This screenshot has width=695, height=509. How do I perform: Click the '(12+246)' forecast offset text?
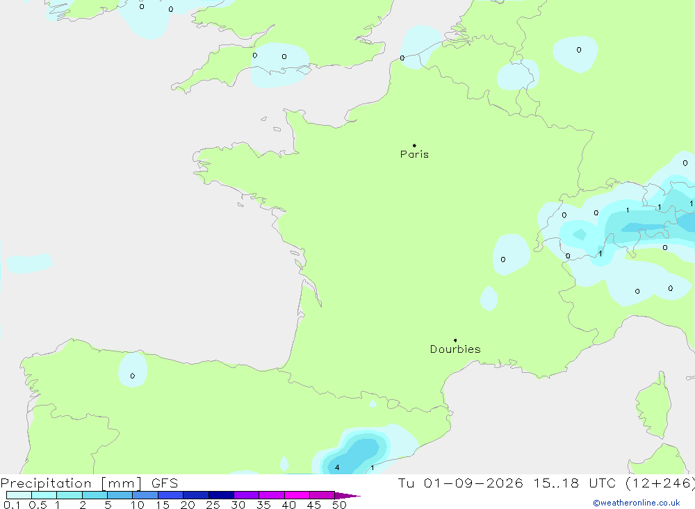660,483
